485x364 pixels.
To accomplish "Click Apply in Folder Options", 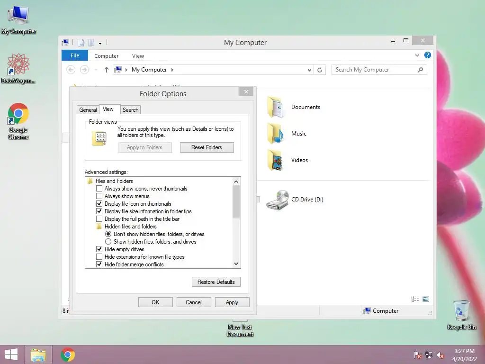I will coord(232,302).
